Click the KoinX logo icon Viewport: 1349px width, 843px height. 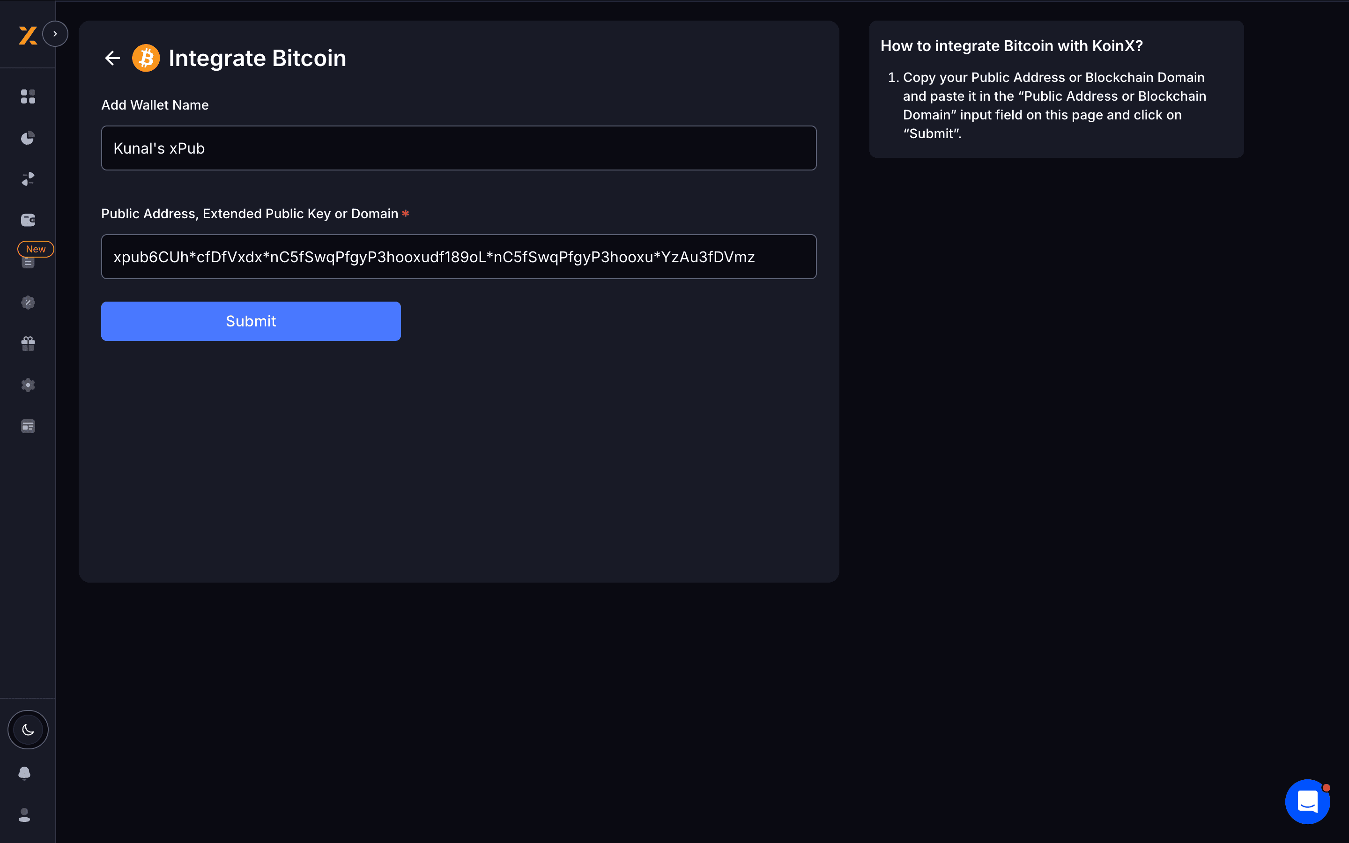pos(28,35)
